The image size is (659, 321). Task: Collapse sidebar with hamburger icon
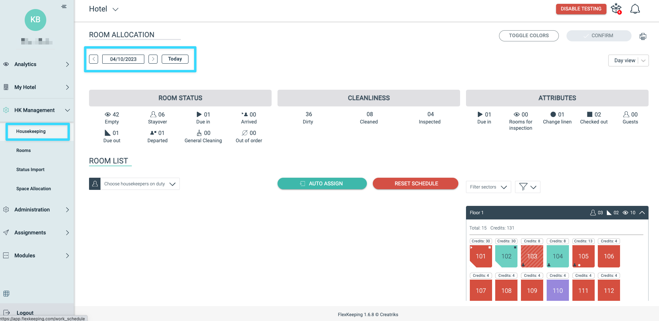(x=64, y=7)
